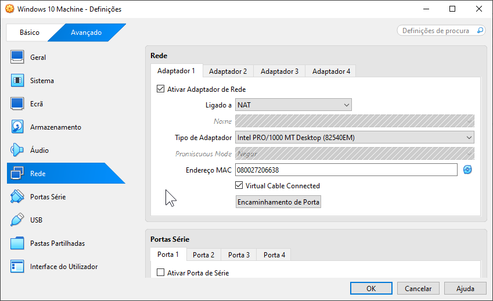Screen dimensions: 493x301
Task: Open the Ligado a NAT dropdown
Action: 293,105
